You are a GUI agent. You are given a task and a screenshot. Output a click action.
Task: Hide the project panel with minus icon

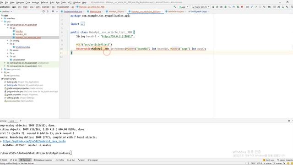click(57, 11)
